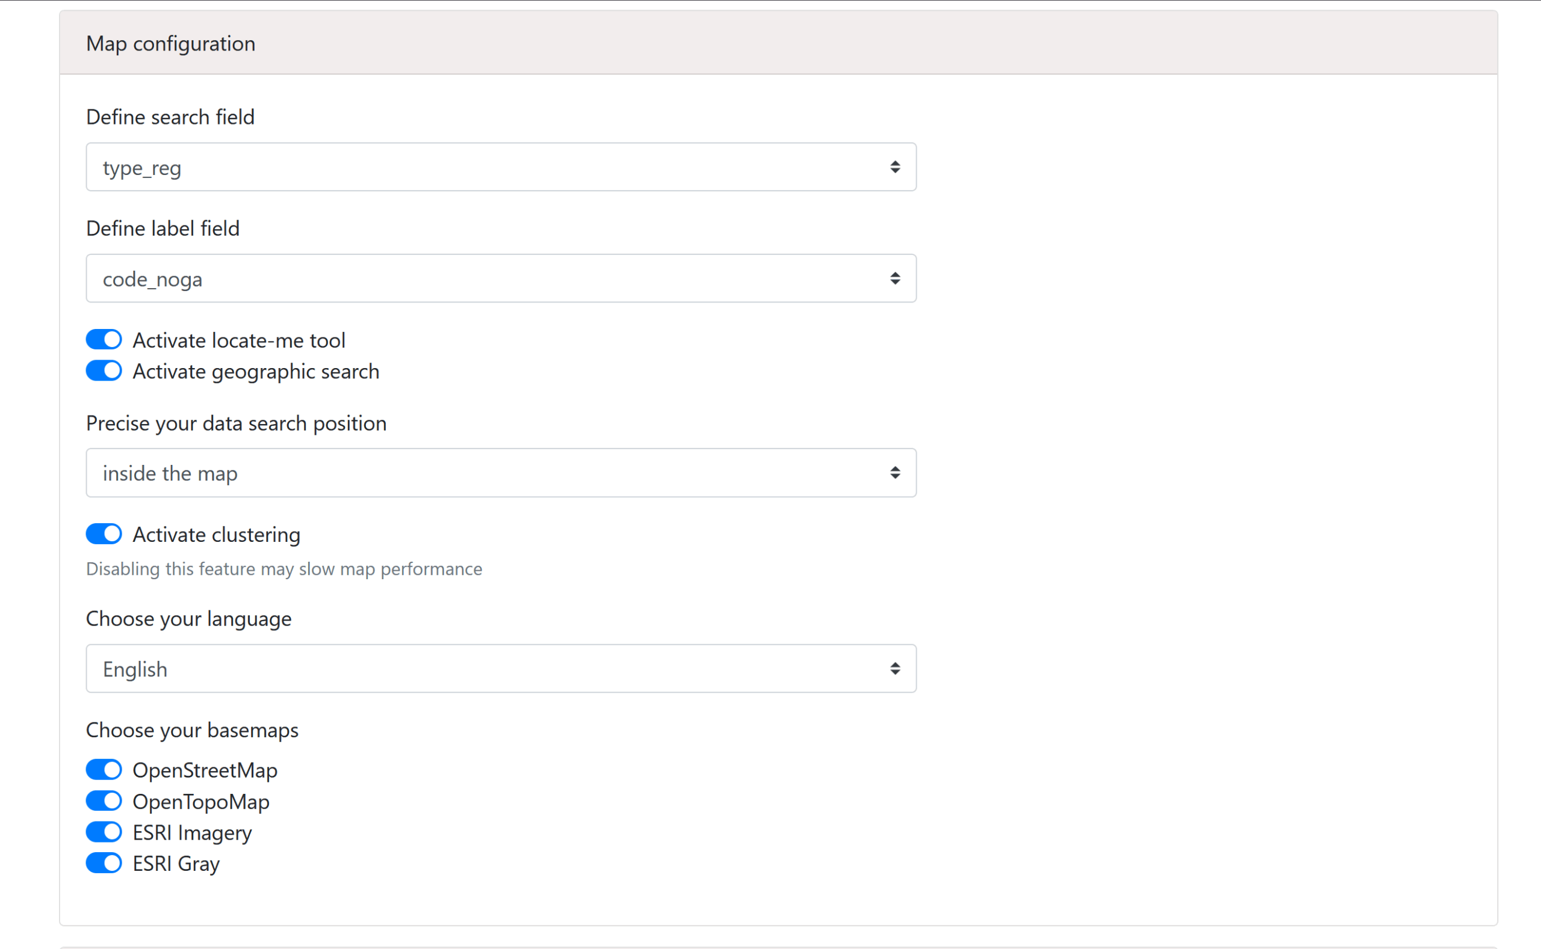
Task: Click the arrow icon of English select
Action: pyautogui.click(x=895, y=668)
